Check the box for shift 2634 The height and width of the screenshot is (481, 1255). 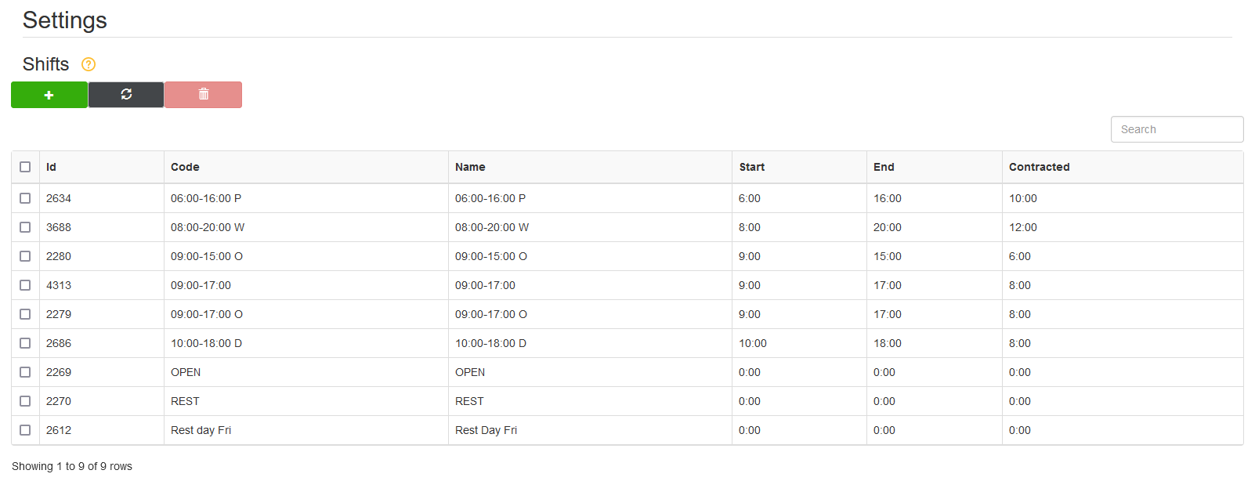pos(25,198)
